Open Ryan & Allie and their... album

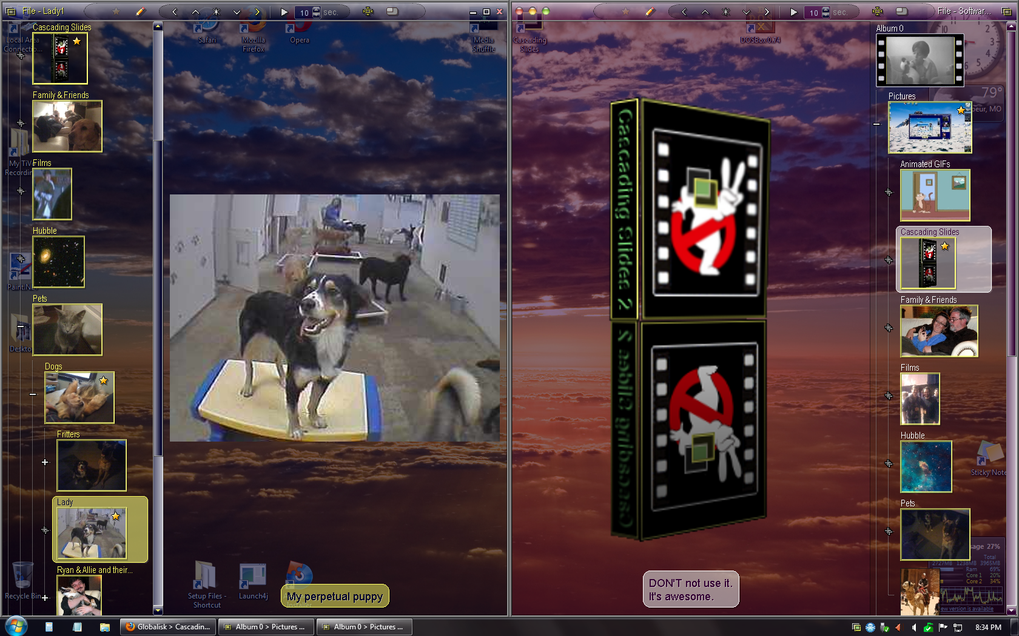[79, 595]
